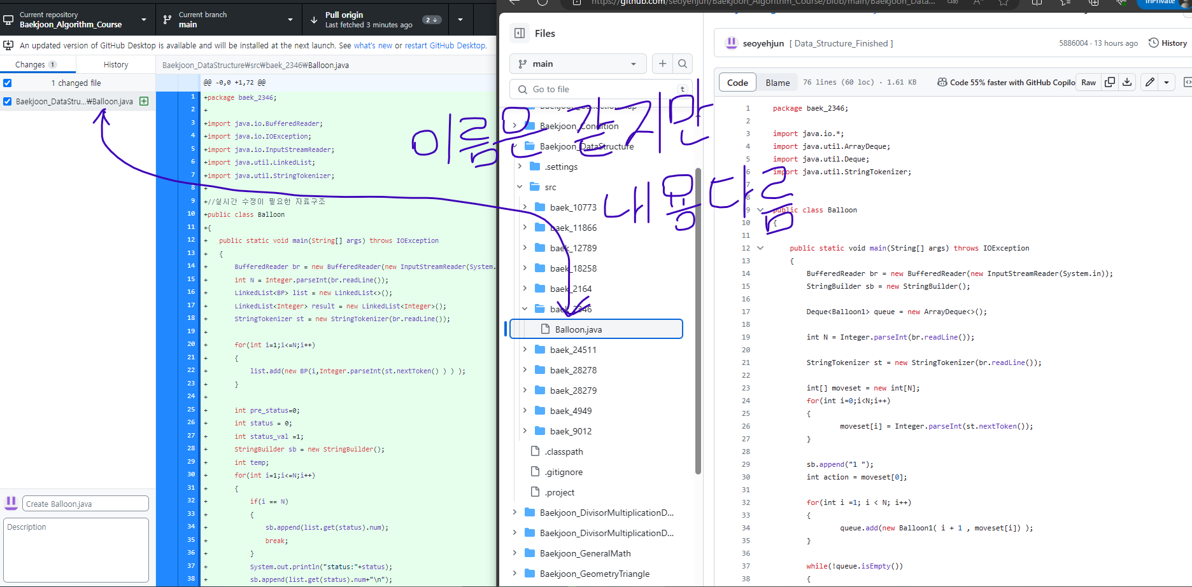1192x587 pixels.
Task: Expand the Baekjoon_GeometryTriangle folder
Action: point(514,574)
